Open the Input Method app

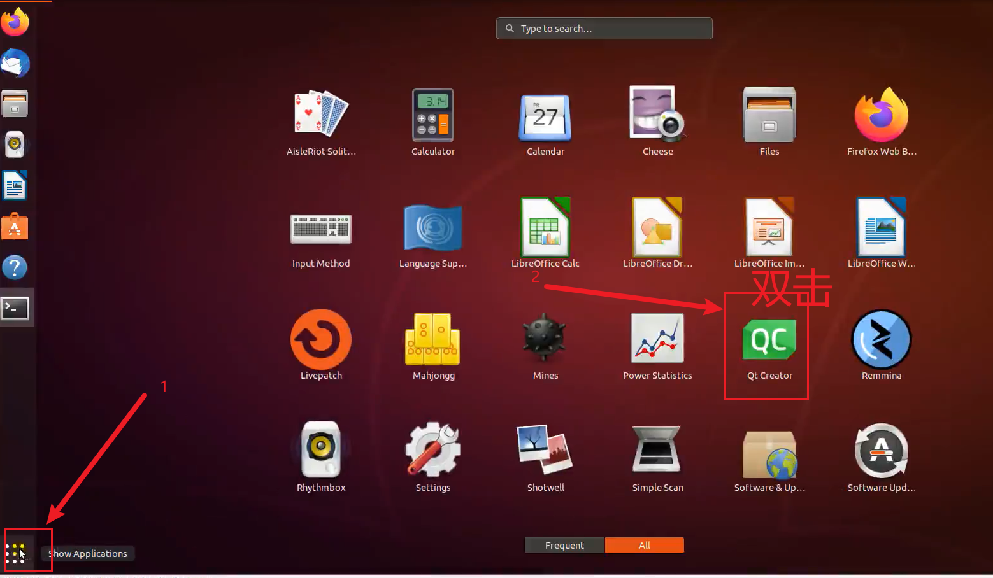pos(321,229)
